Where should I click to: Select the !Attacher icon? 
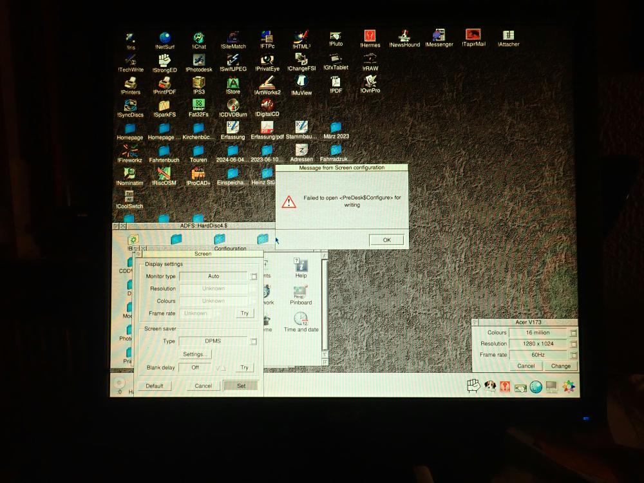(x=509, y=38)
